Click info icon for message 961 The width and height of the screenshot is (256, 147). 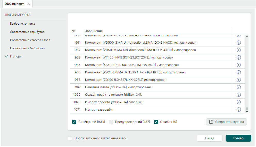pos(238,43)
